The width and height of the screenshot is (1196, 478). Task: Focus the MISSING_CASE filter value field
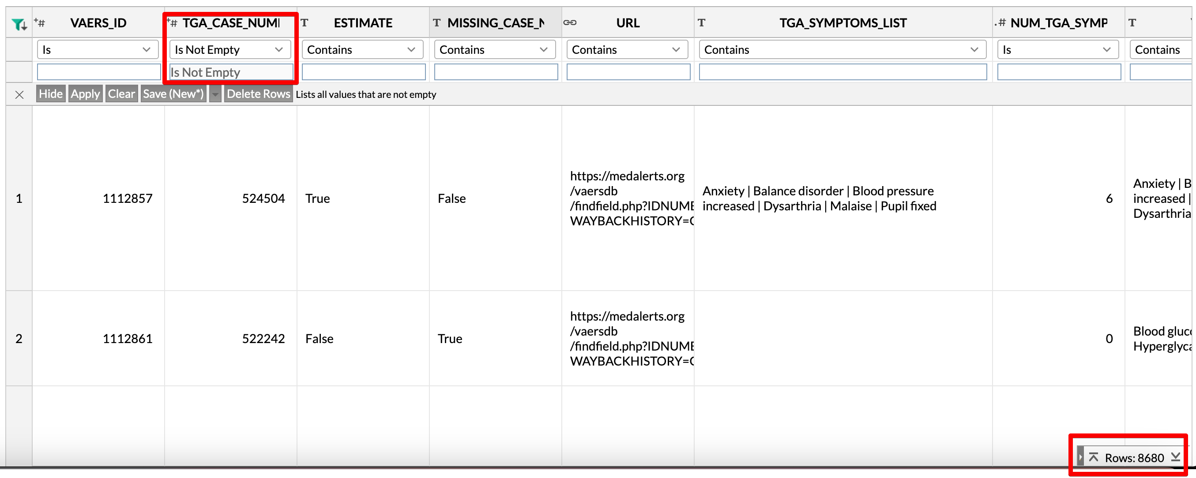tap(496, 72)
